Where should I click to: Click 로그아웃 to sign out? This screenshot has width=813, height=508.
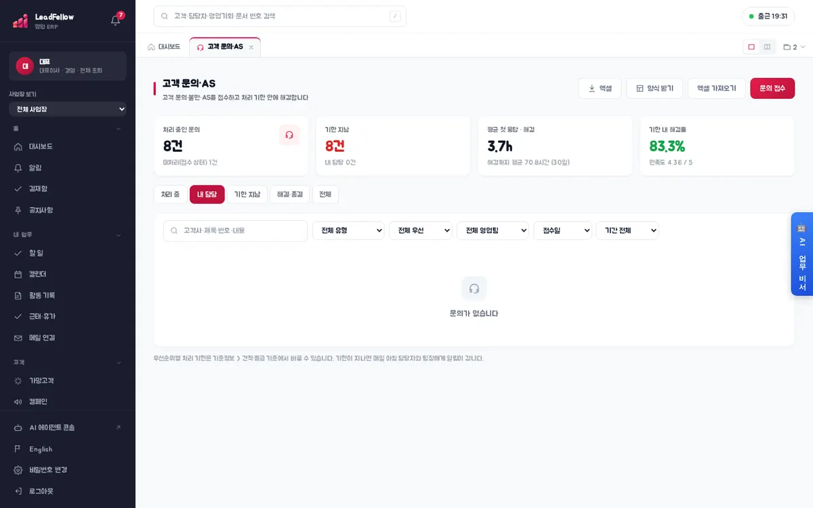68,491
